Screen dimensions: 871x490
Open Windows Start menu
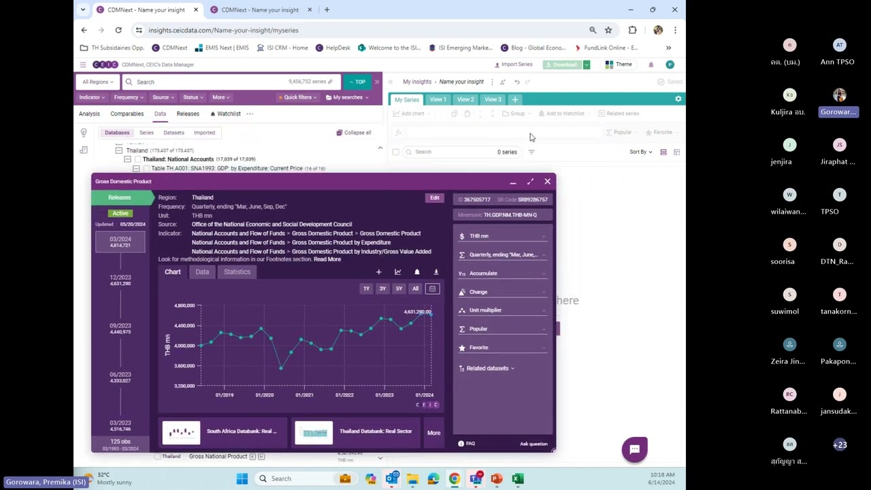242,478
